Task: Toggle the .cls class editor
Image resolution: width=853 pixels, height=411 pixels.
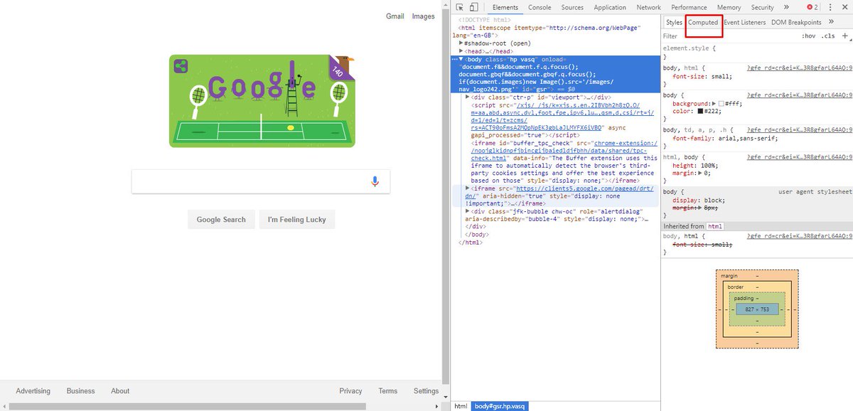Action: click(x=828, y=36)
